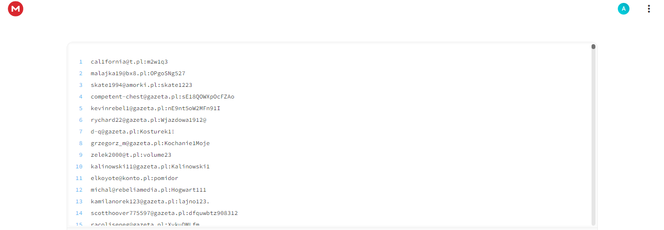The height and width of the screenshot is (230, 664).
Task: Select line number 8 in gutter
Action: (81, 143)
